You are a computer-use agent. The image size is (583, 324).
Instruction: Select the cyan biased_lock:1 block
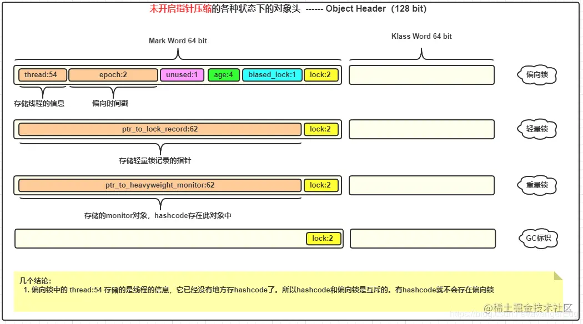click(x=272, y=75)
